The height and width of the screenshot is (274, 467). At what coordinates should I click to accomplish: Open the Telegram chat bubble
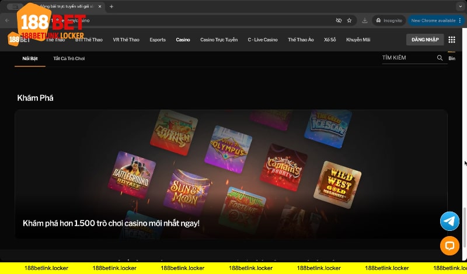click(449, 221)
